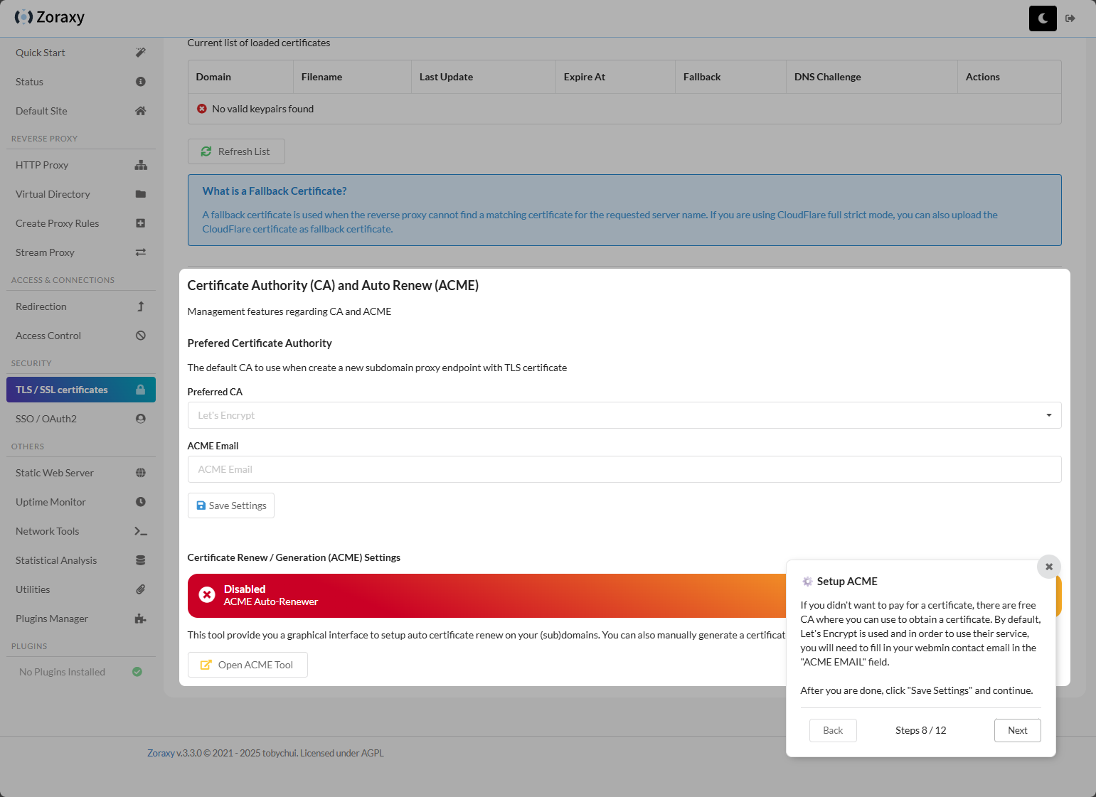Viewport: 1096px width, 797px height.
Task: Open Stream Proxy page
Action: [x=81, y=252]
